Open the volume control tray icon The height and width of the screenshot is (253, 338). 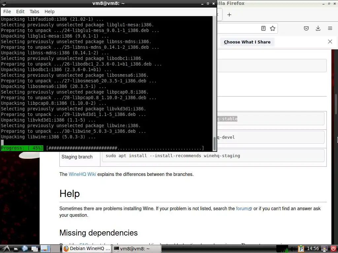click(x=293, y=249)
